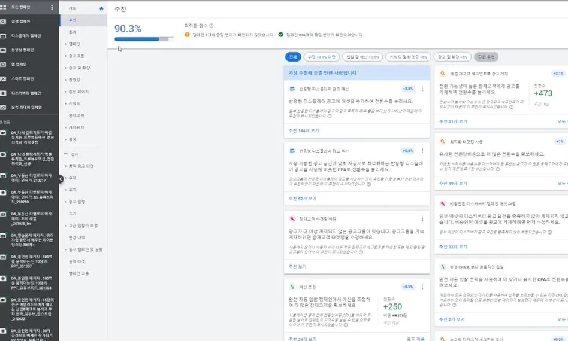Open the 추천 31개 보기 link

coord(453,121)
